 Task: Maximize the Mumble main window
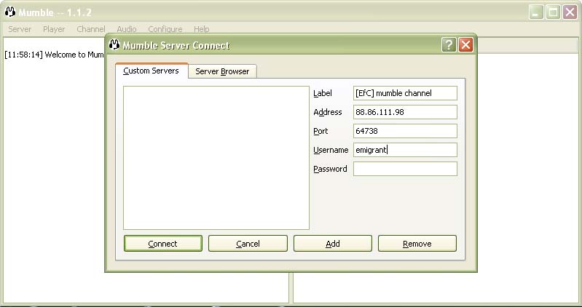(x=553, y=12)
